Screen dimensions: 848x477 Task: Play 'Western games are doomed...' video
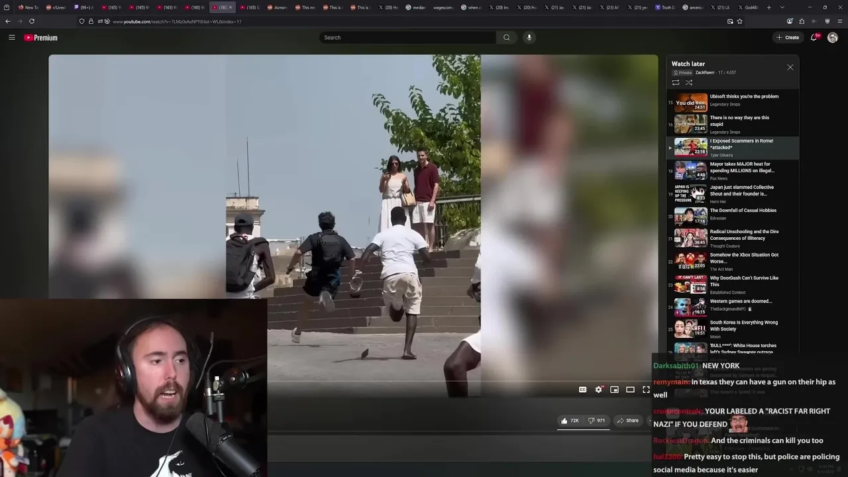tap(732, 306)
